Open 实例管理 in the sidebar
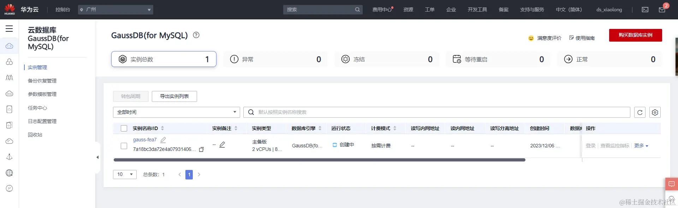Image resolution: width=678 pixels, height=208 pixels. click(37, 67)
